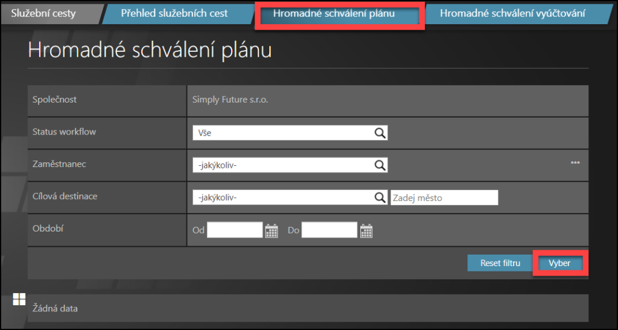Click the three-dots icon in Zaměstnanec row
This screenshot has height=330, width=618.
pos(575,162)
